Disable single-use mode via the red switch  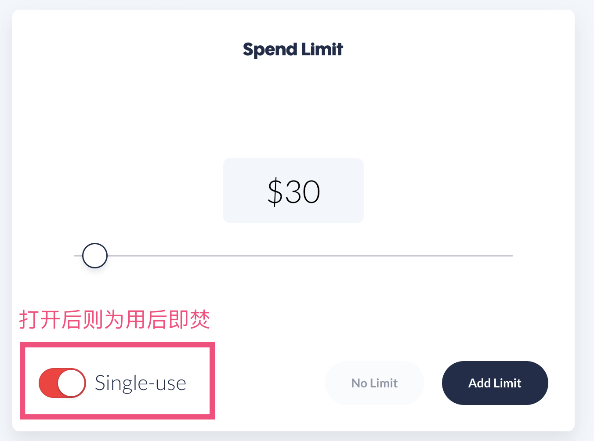click(x=62, y=383)
